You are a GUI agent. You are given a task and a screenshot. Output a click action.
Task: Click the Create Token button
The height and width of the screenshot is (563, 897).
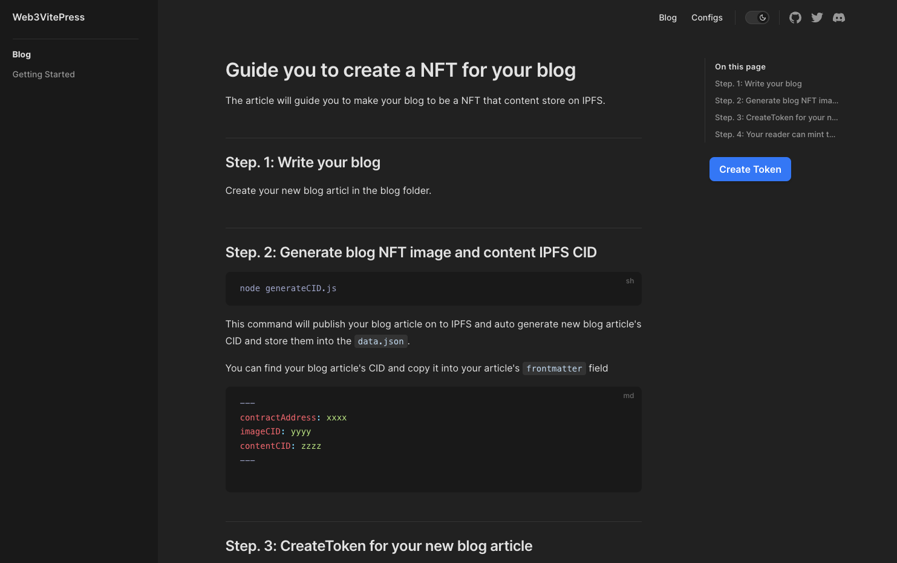(750, 169)
